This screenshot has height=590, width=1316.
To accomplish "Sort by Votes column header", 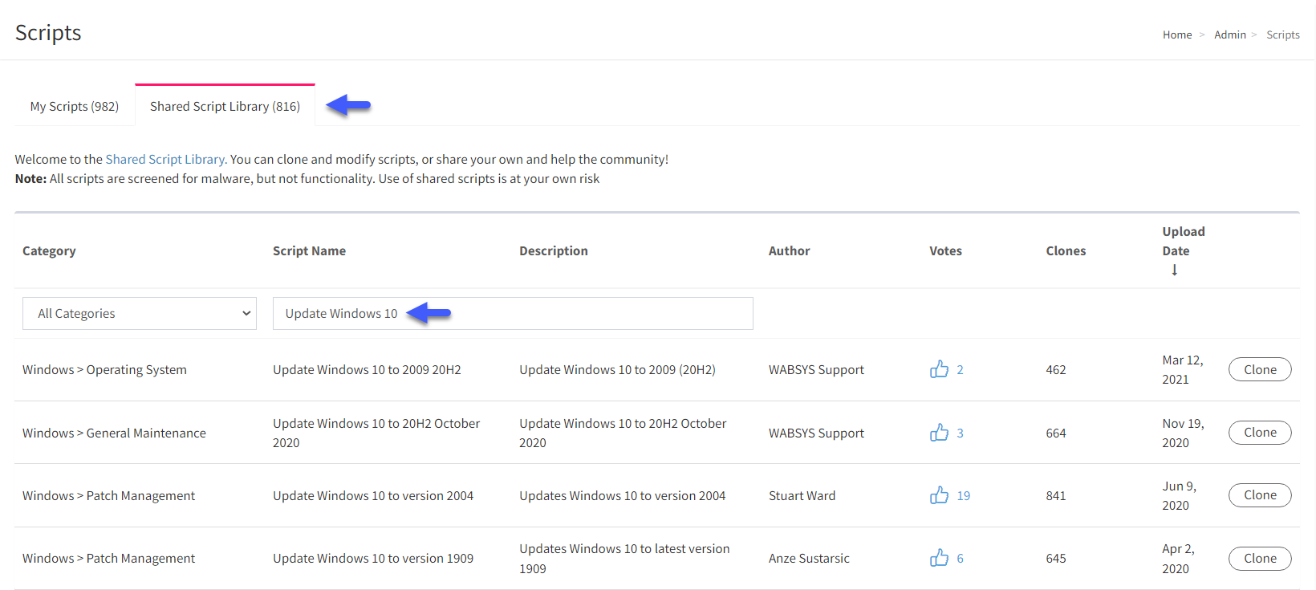I will coord(945,250).
